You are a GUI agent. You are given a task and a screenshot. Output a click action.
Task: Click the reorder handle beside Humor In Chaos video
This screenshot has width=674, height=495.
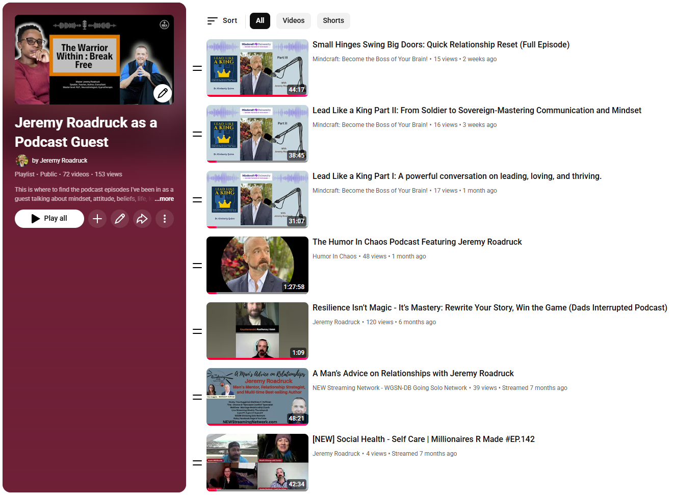pos(197,265)
